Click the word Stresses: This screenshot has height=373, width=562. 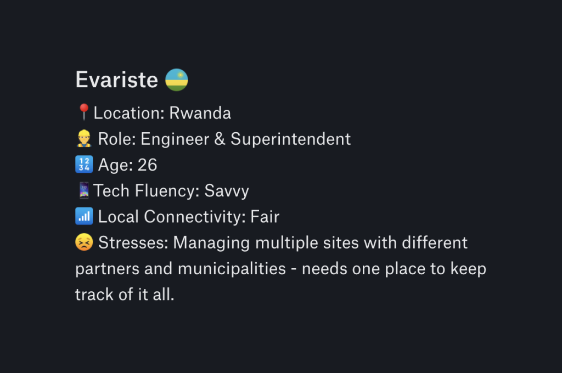(133, 243)
